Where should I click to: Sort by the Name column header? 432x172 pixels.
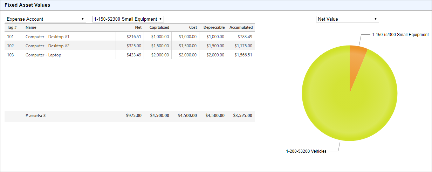[31, 27]
